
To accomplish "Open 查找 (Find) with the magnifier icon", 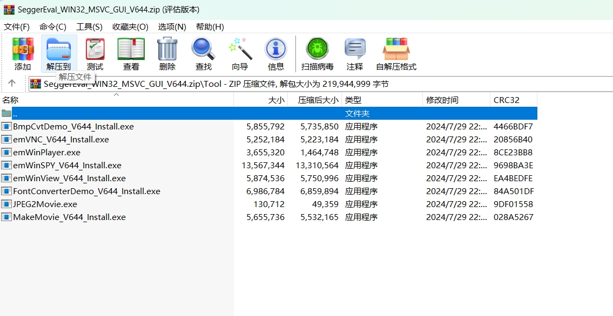I will (x=203, y=49).
